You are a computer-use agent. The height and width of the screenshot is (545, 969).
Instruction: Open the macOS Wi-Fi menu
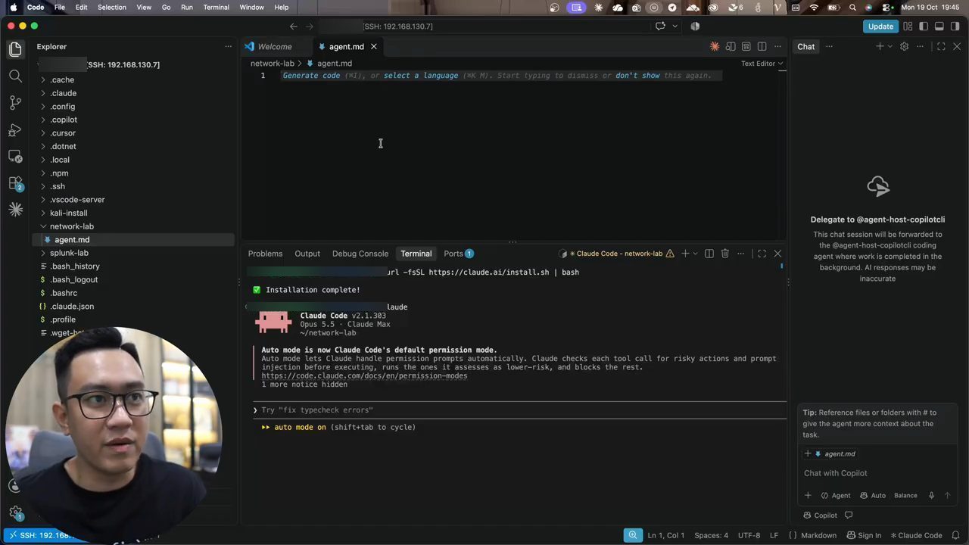point(814,8)
